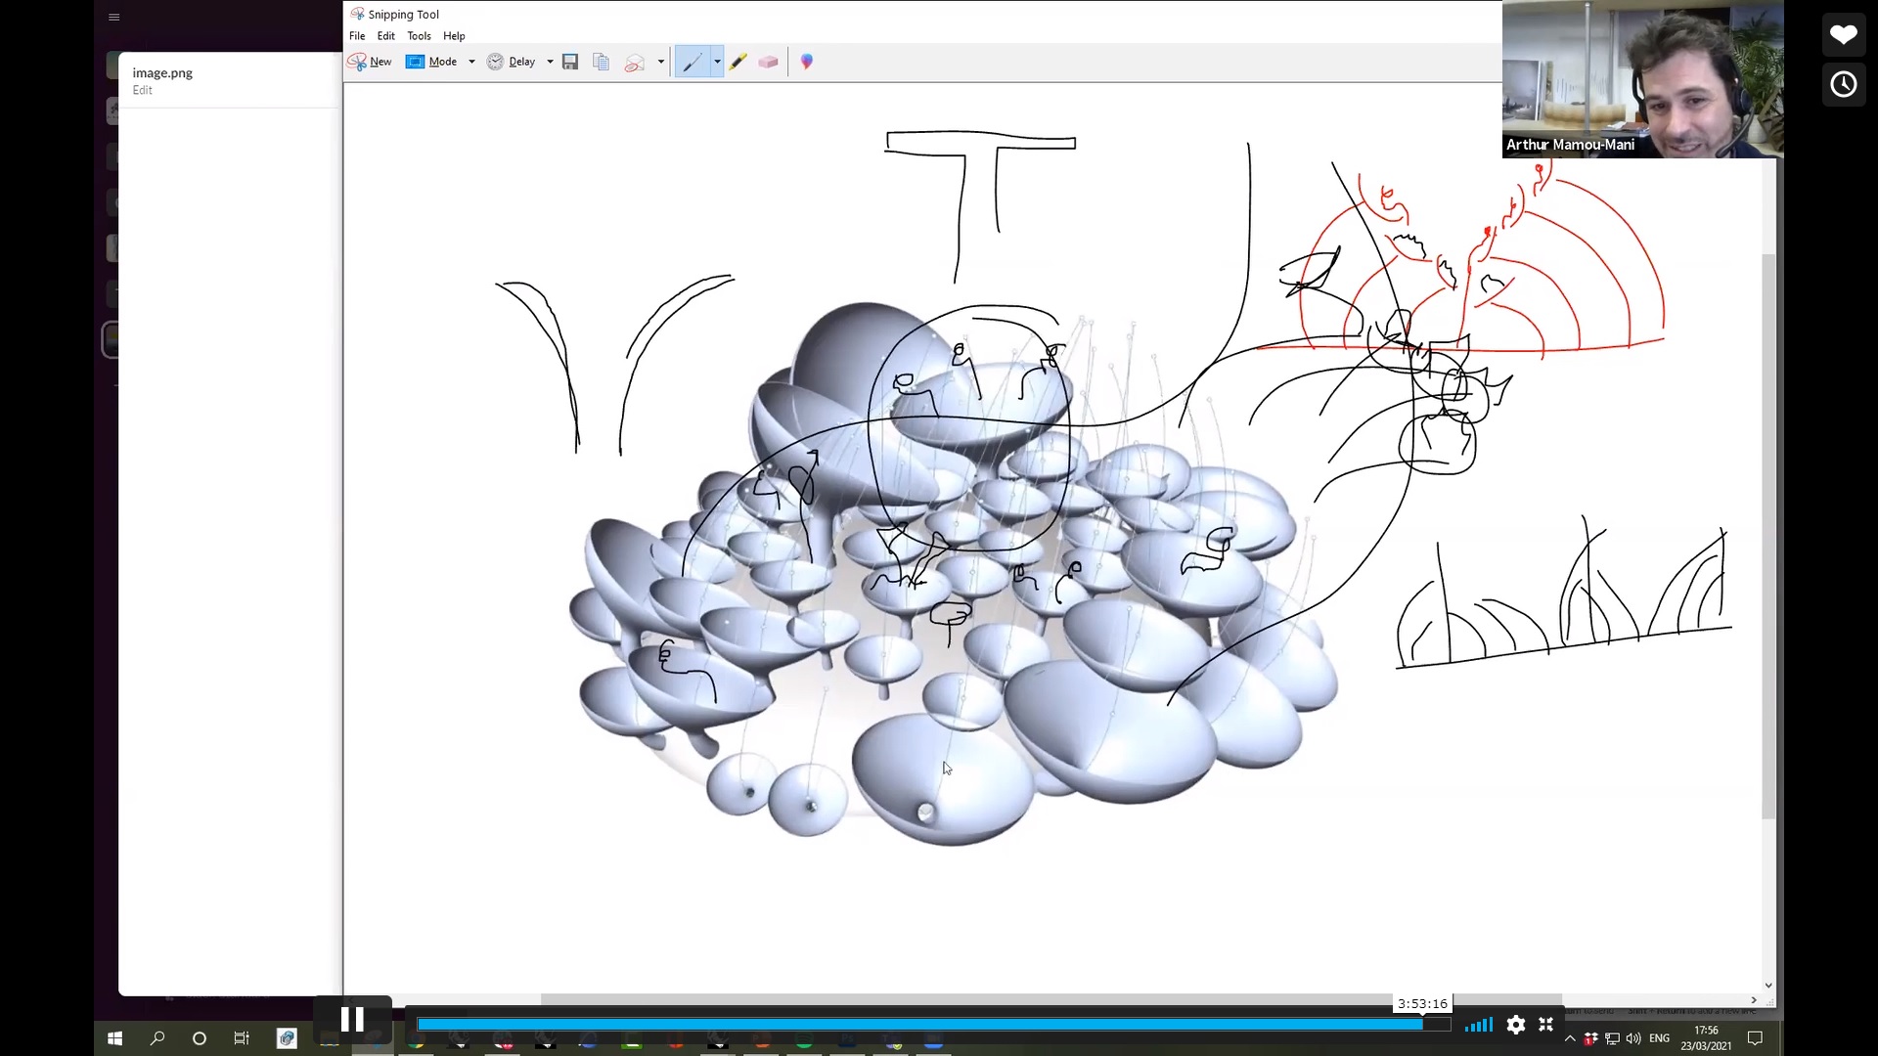
Task: Click the Arthur Mamou-Mani webcam thumbnail
Action: (1642, 79)
